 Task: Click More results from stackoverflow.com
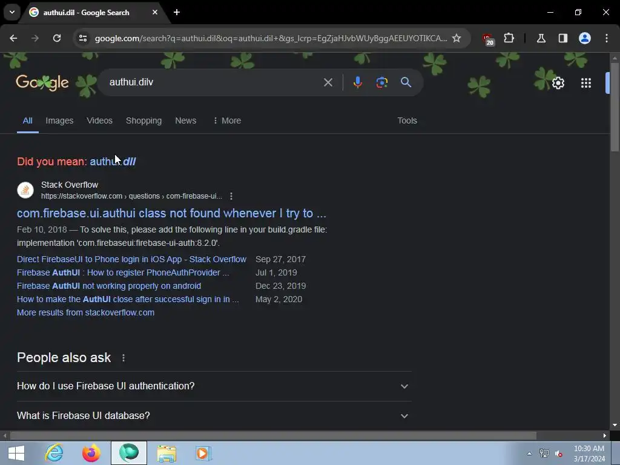[85, 312]
